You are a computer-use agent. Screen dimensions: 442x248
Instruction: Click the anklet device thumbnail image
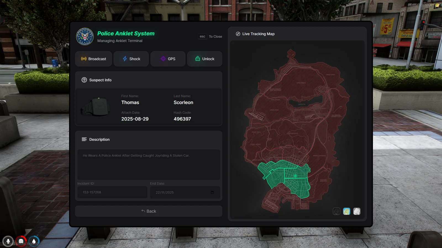[x=96, y=107]
